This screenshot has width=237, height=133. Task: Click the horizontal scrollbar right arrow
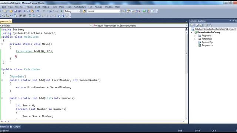[183, 121]
